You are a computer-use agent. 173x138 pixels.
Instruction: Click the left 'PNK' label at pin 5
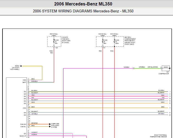pyautogui.click(x=33, y=95)
